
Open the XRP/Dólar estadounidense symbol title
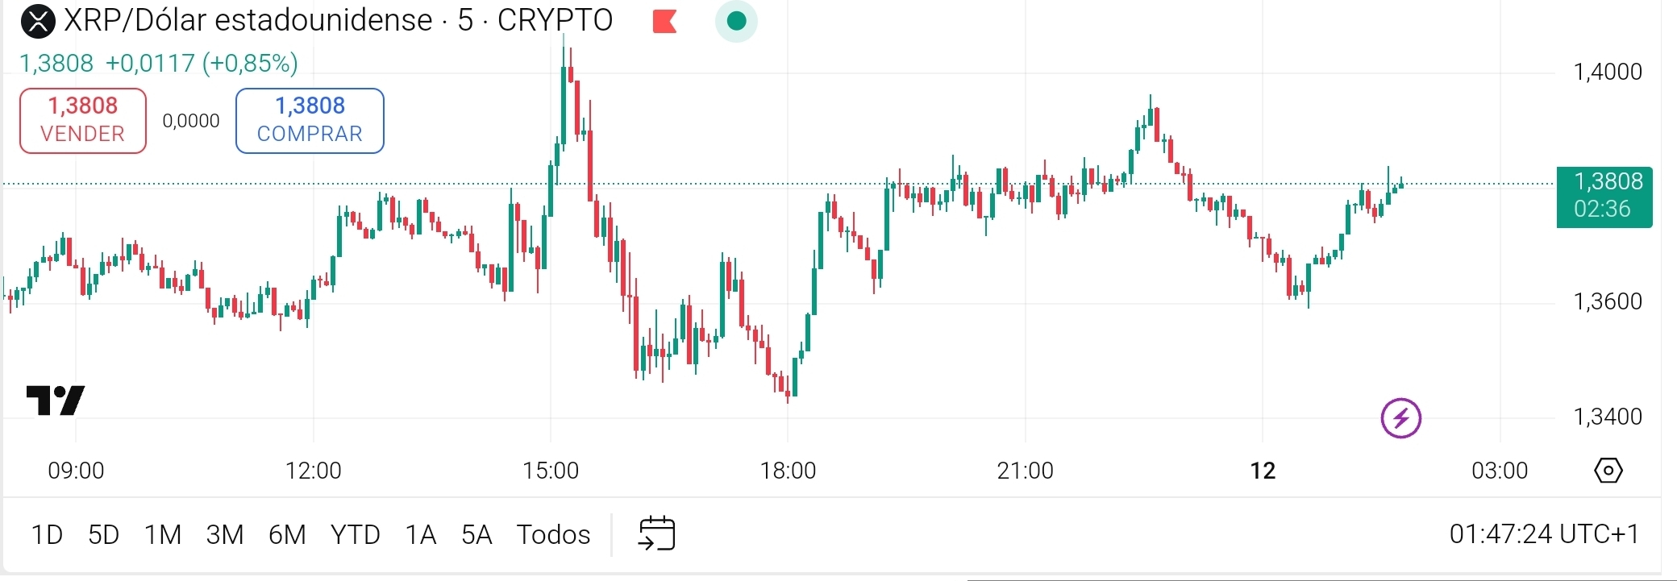click(248, 20)
